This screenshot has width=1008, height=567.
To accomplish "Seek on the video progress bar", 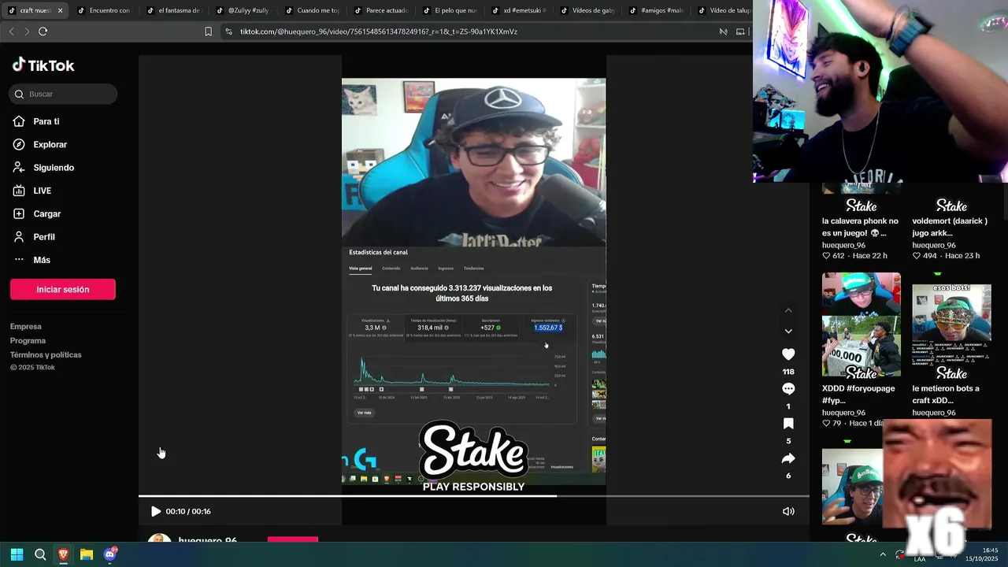I will (x=474, y=496).
